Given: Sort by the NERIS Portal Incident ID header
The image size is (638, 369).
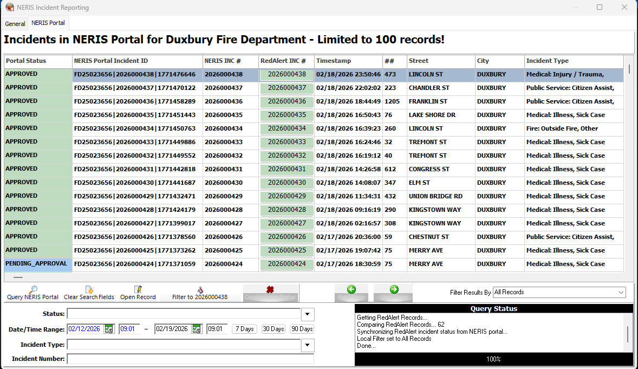Looking at the screenshot, I should [x=138, y=61].
